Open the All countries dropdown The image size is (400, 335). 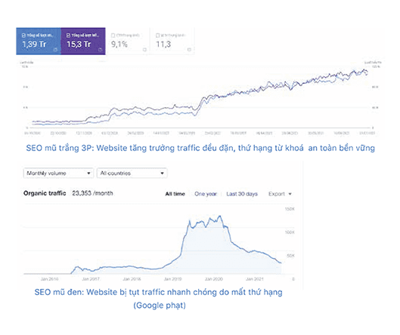[x=132, y=173]
